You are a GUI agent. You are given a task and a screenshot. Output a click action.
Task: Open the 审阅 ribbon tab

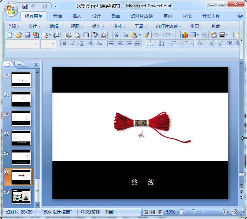(x=168, y=16)
